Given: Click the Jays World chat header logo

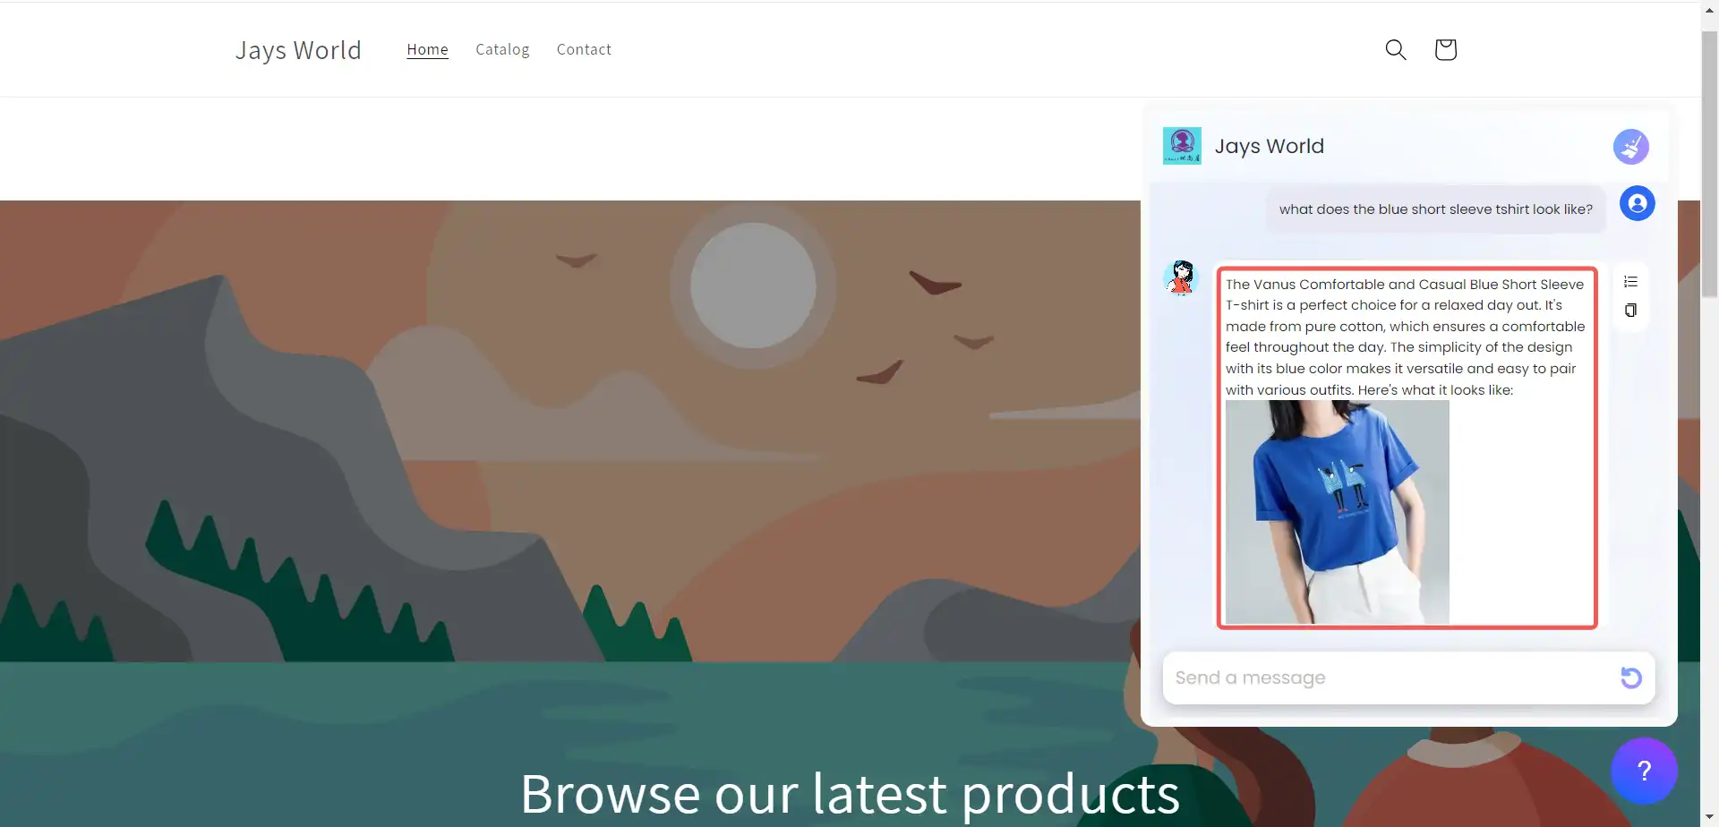Looking at the screenshot, I should [x=1182, y=146].
